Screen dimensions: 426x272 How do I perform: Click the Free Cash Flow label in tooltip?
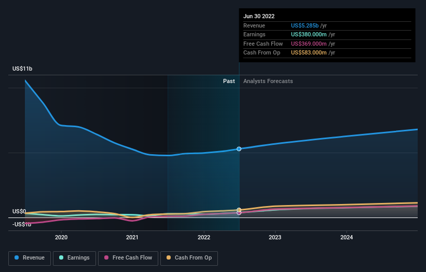click(263, 44)
